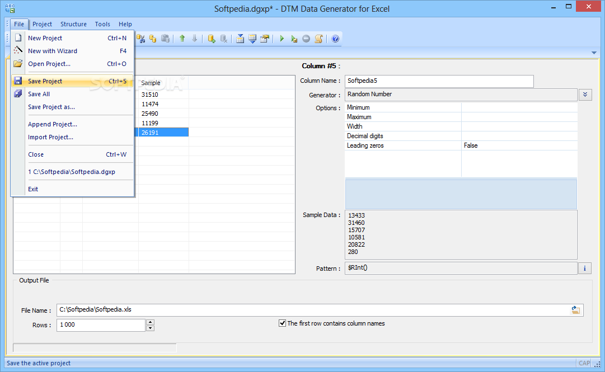Click the output File Name field
This screenshot has height=372, width=605.
[x=313, y=310]
